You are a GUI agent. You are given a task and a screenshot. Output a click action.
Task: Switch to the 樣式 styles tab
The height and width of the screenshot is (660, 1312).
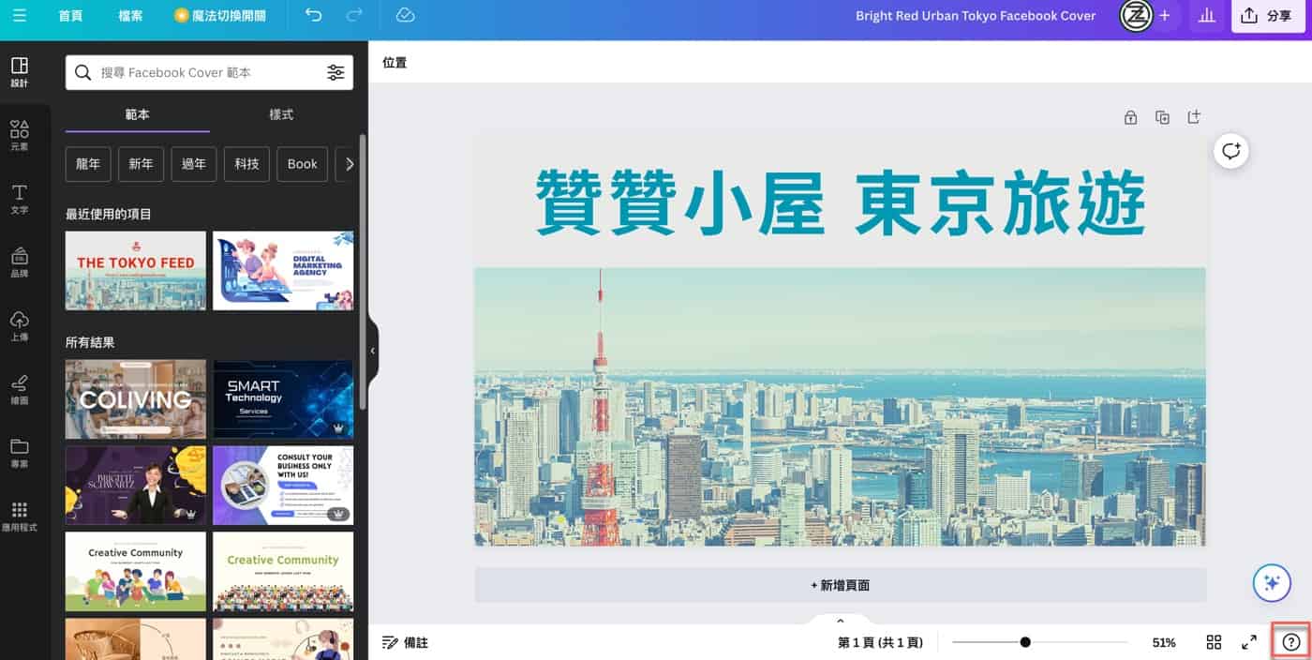pyautogui.click(x=281, y=114)
